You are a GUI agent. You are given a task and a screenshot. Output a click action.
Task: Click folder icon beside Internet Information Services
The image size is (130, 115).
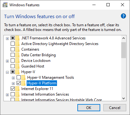pyautogui.click(x=17, y=94)
